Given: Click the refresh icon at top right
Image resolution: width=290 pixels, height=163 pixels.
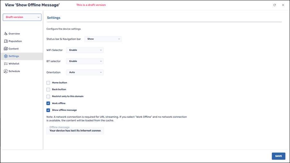Looking at the screenshot, I should coord(274,5).
